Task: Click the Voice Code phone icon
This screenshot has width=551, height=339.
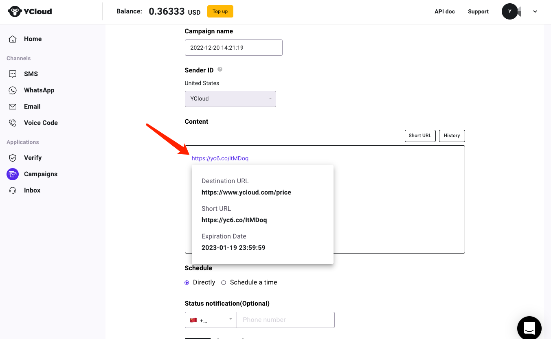Action: [13, 123]
